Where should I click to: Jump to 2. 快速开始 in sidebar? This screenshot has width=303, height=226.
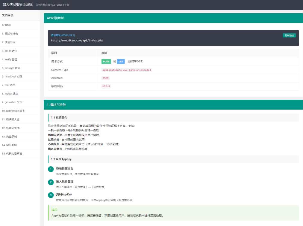tap(8, 42)
